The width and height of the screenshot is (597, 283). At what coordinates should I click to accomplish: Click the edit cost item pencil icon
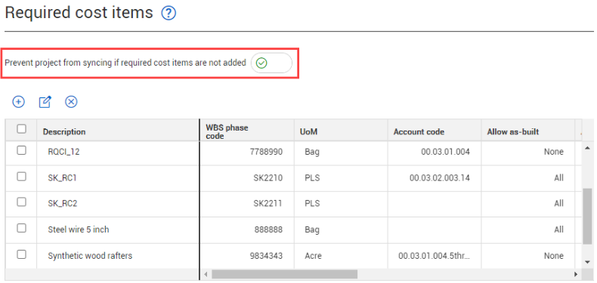coord(45,102)
